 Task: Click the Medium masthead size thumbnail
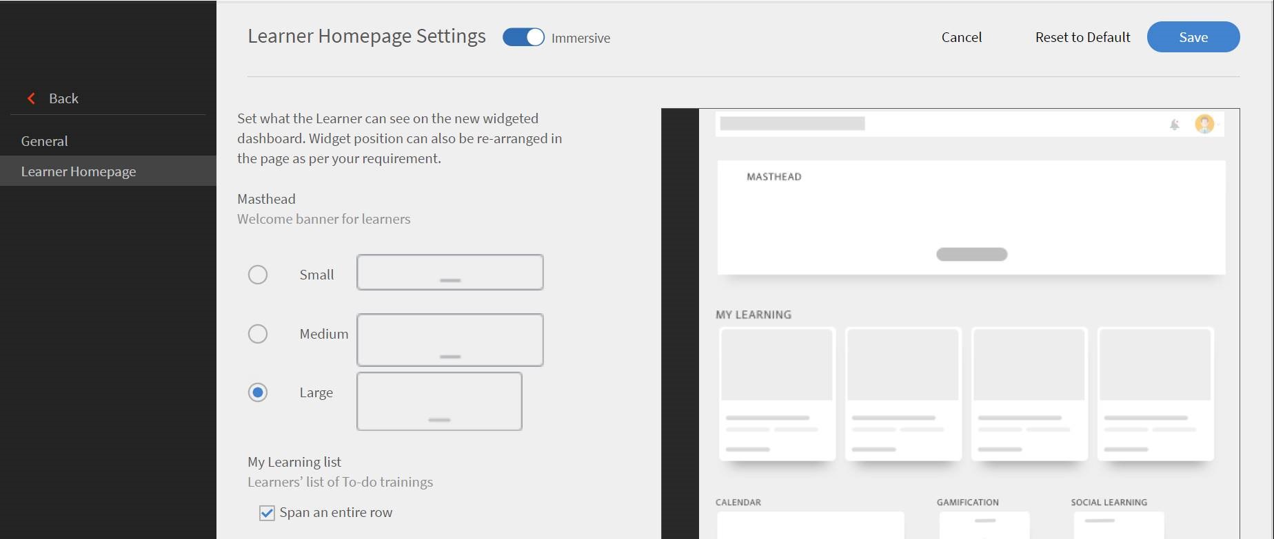click(x=449, y=340)
